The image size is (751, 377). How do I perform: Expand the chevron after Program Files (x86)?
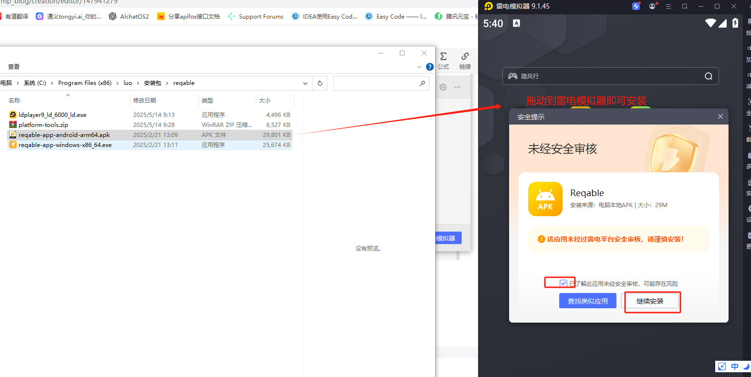117,83
